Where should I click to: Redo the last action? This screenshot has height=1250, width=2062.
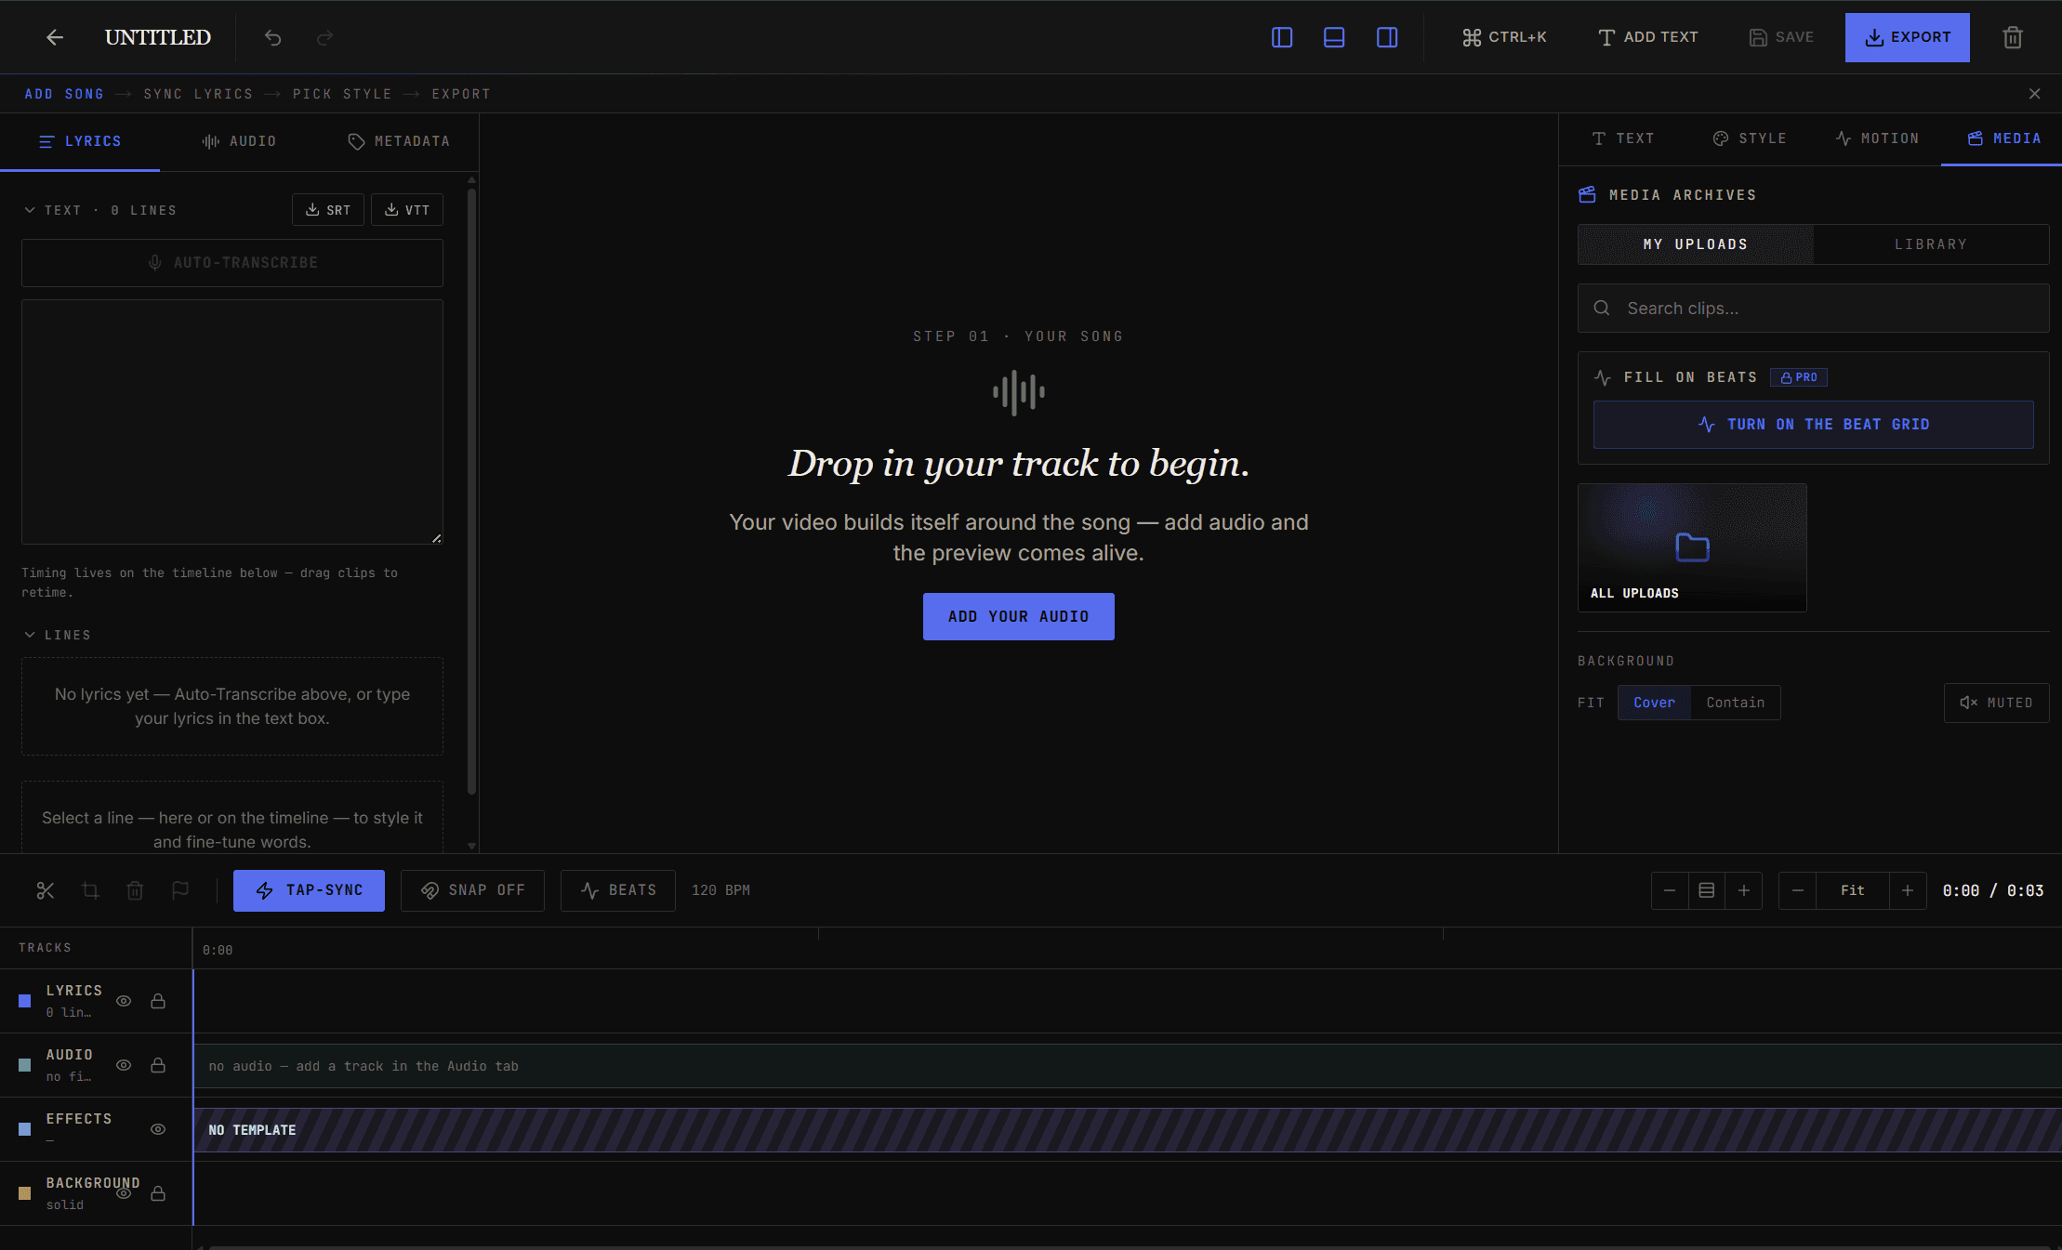pos(324,37)
